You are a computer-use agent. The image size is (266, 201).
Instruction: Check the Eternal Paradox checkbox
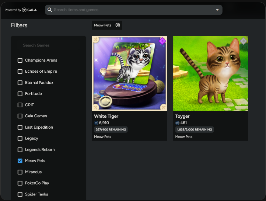click(x=20, y=83)
